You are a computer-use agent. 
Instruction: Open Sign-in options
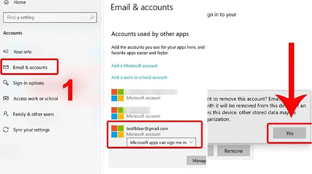(x=28, y=83)
